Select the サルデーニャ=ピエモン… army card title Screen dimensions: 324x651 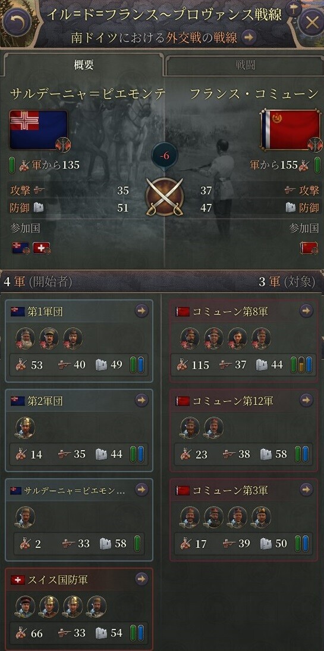pyautogui.click(x=74, y=490)
